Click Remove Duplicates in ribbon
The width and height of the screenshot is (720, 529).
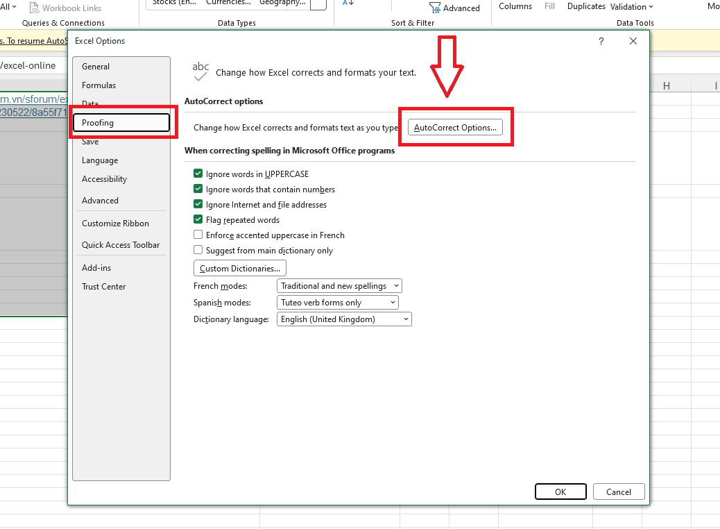click(586, 6)
